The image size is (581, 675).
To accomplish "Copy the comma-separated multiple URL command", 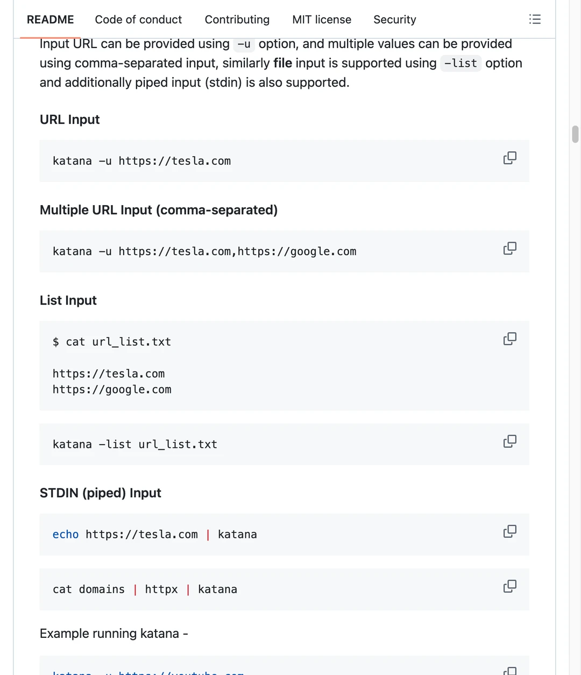I will point(509,248).
